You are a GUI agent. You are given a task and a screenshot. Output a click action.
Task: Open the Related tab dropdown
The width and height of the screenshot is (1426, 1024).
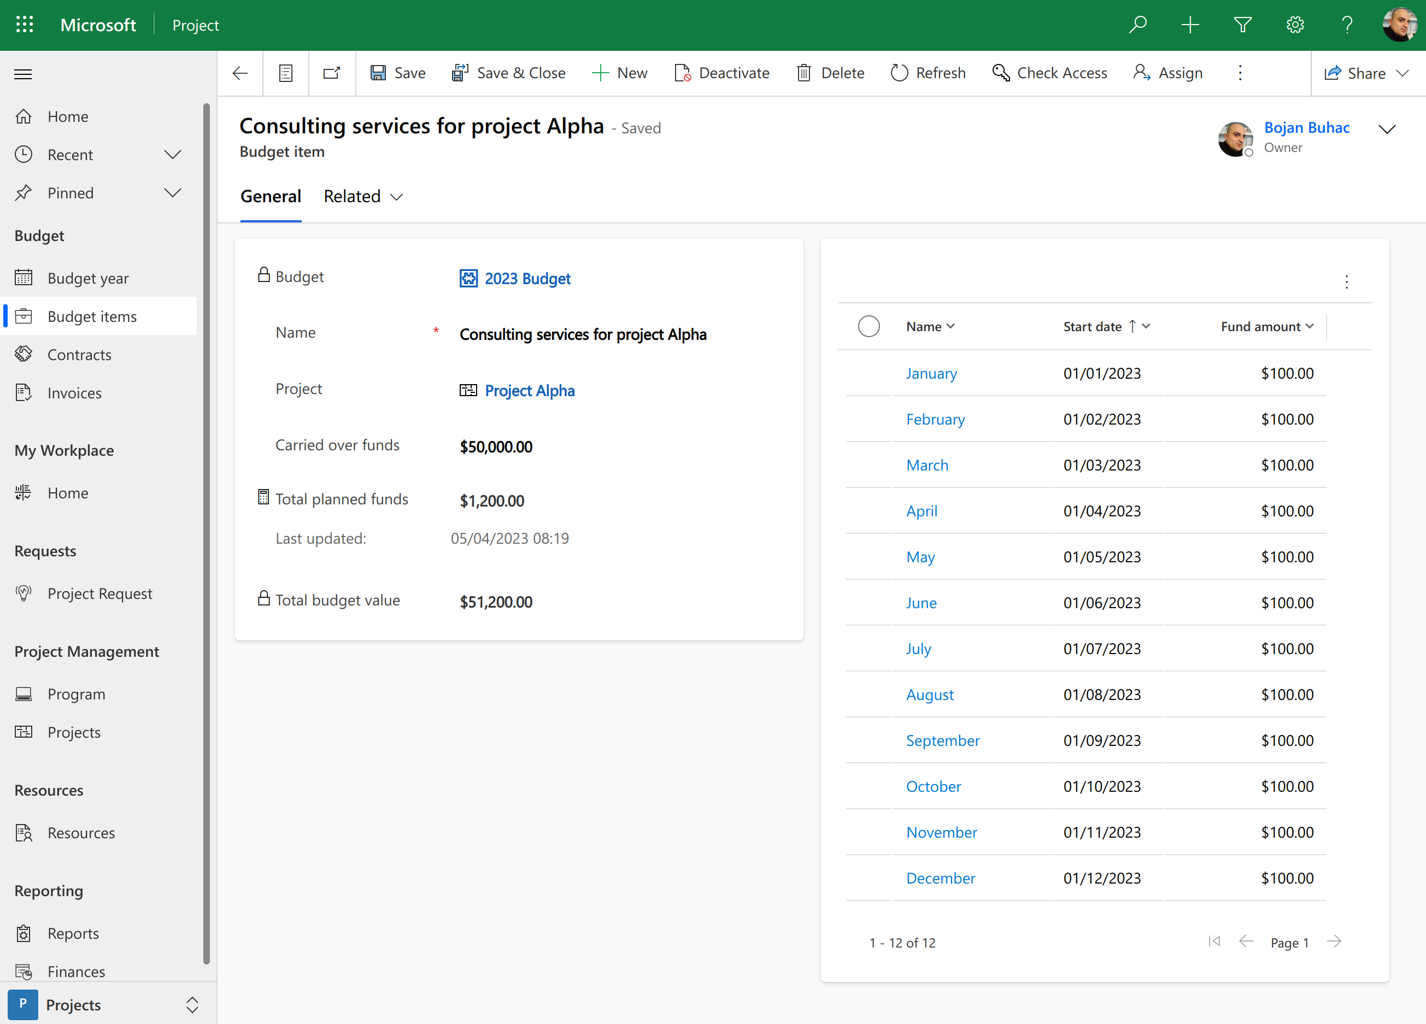click(x=363, y=196)
